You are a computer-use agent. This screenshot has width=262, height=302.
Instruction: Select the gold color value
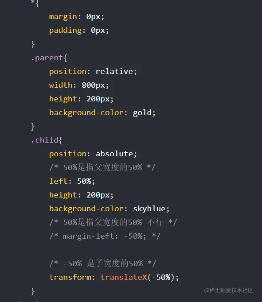[x=142, y=112]
